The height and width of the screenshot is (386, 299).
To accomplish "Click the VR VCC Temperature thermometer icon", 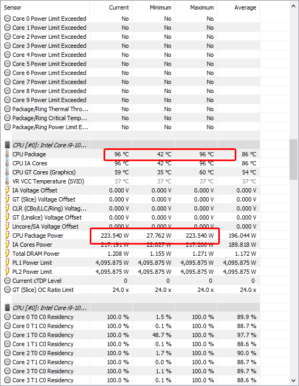I will pyautogui.click(x=7, y=181).
